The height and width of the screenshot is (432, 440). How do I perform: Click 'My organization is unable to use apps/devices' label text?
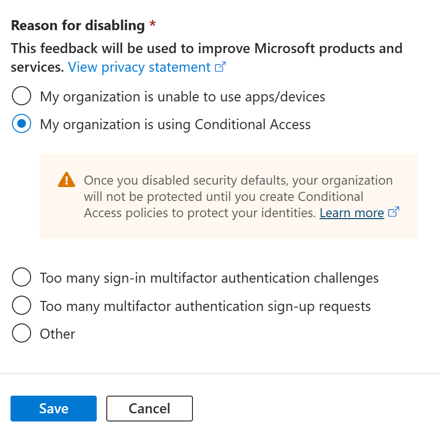[182, 97]
